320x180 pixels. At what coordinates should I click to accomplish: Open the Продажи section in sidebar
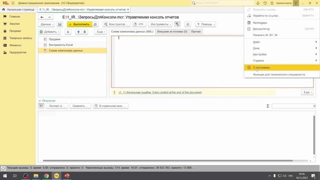click(x=15, y=31)
